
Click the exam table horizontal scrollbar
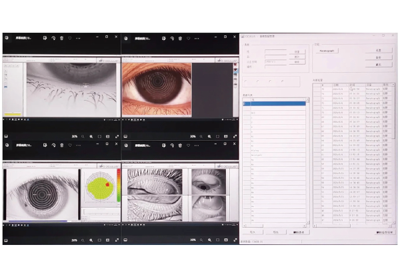coord(352,226)
